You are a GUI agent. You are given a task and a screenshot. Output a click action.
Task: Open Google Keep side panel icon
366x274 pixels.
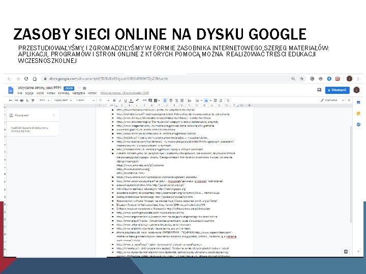[358, 114]
